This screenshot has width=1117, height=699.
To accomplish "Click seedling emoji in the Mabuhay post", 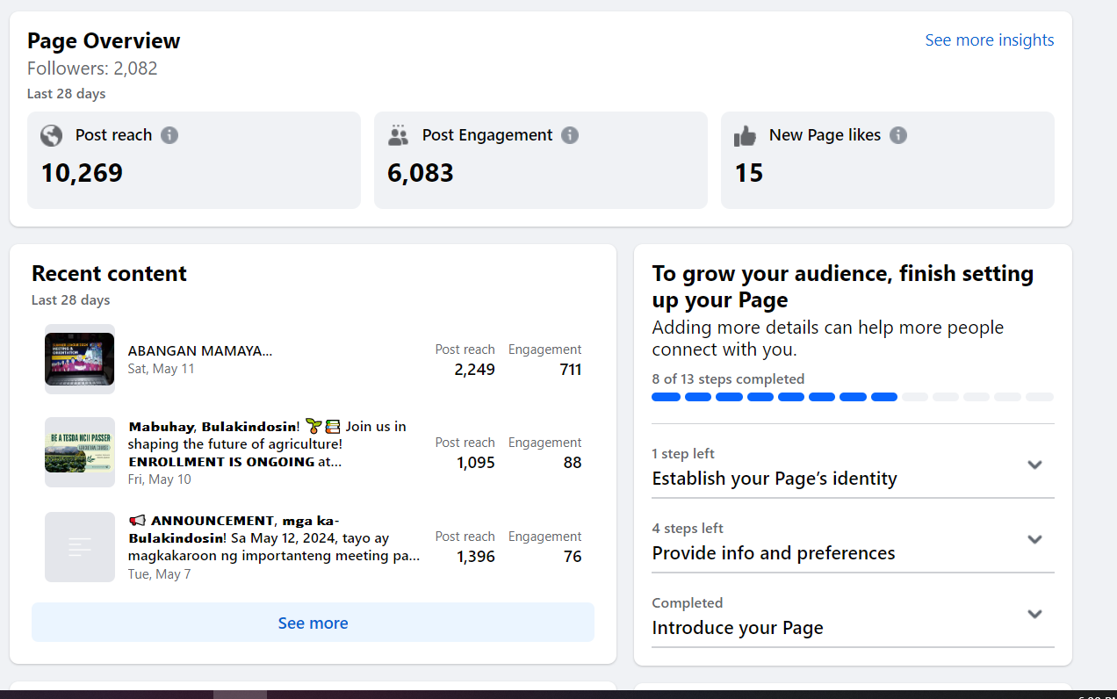I will (313, 427).
